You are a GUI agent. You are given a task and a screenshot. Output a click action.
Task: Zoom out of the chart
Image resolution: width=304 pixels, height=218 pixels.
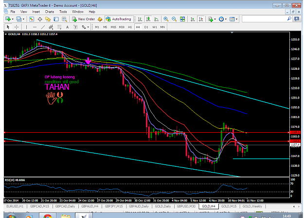174,19
